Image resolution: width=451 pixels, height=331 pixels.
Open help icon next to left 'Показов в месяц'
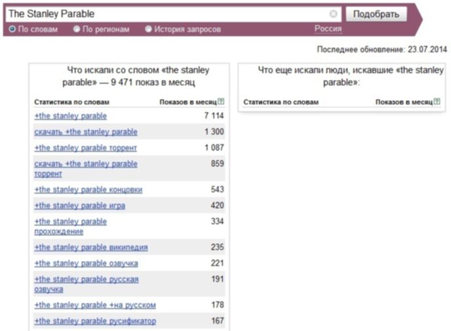pyautogui.click(x=221, y=101)
